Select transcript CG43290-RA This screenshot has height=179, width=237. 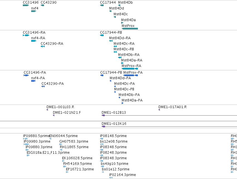52,44
